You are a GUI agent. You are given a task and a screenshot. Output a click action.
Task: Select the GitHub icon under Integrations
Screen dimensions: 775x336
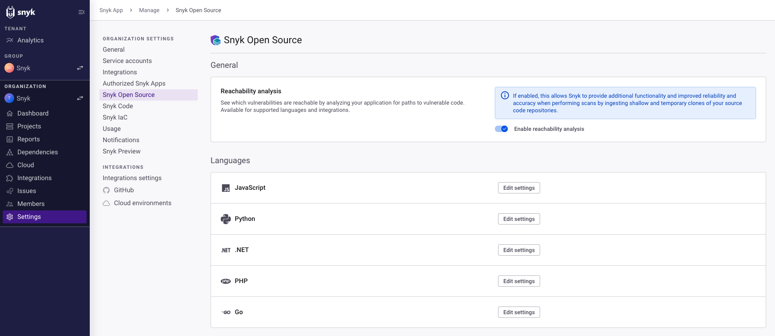(x=106, y=190)
